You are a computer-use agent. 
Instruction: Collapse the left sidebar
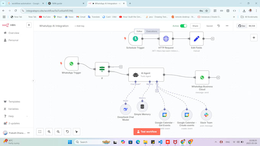coord(33,81)
